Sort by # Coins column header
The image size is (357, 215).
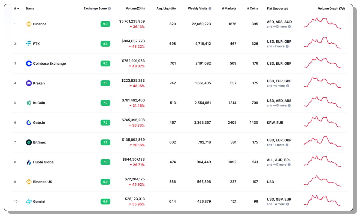tap(252, 8)
